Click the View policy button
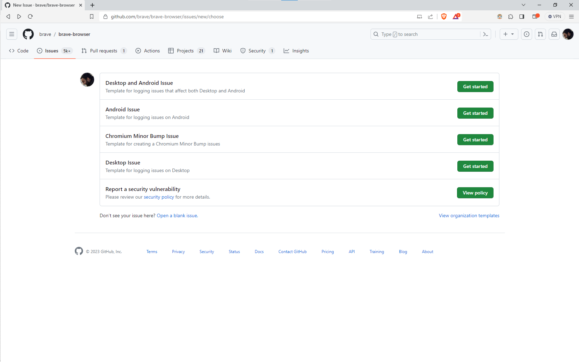The width and height of the screenshot is (579, 362). point(475,193)
